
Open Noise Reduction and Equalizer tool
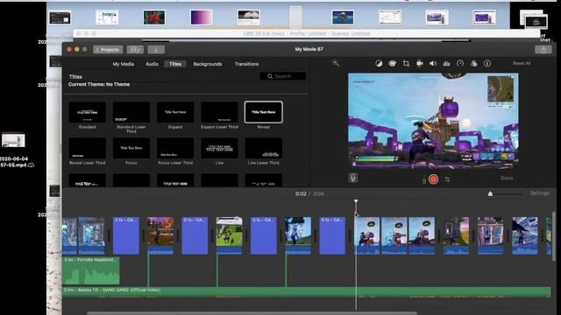[x=446, y=64]
